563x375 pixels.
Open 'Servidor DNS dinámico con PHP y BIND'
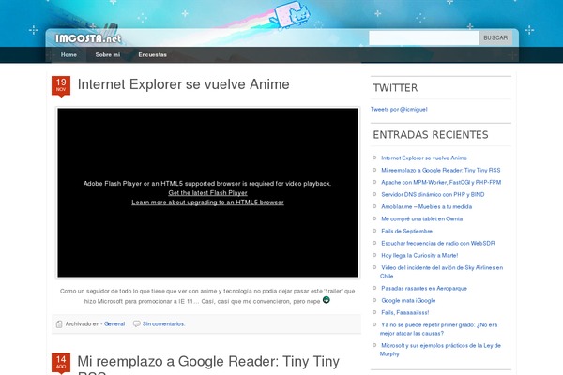(433, 194)
